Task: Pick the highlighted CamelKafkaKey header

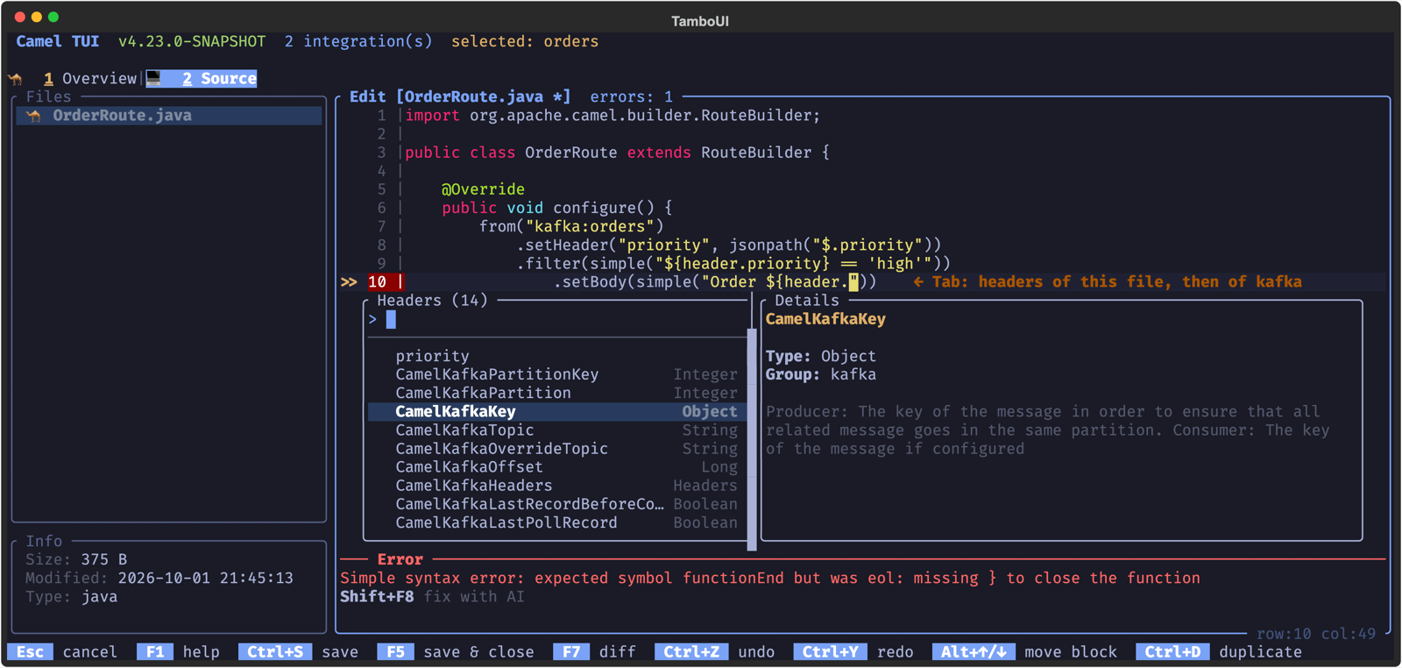Action: pos(557,411)
